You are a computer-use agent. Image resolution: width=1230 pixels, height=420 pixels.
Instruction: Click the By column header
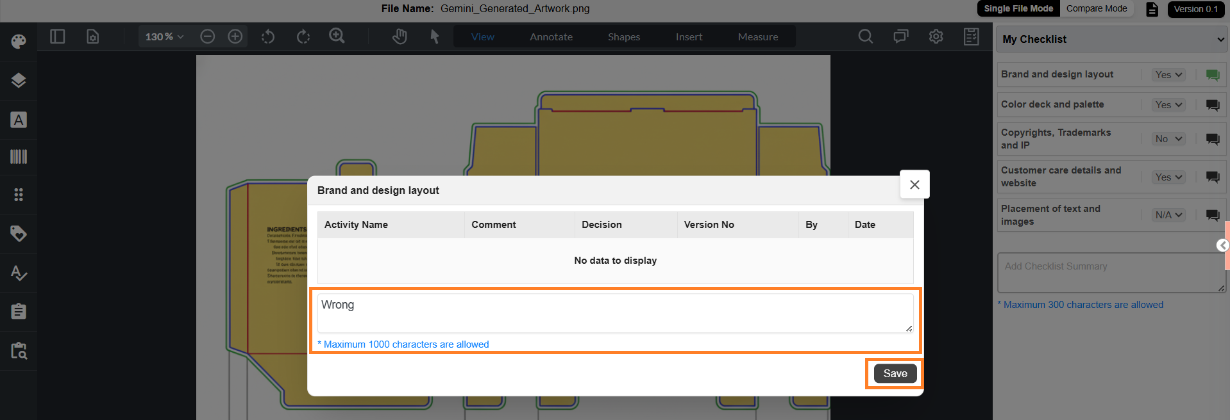click(823, 225)
